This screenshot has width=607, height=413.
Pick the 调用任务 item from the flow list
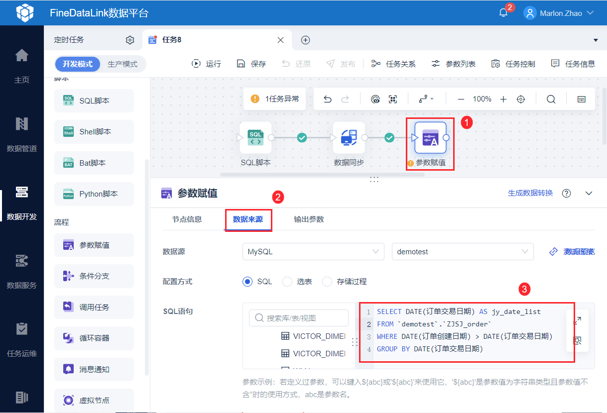click(94, 308)
